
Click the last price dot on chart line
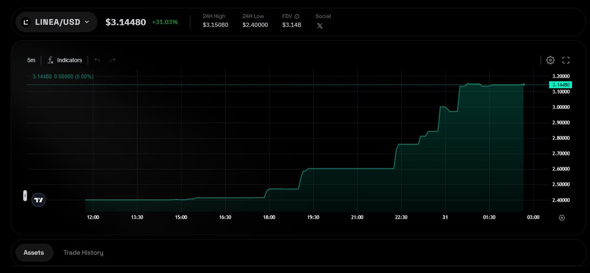(524, 85)
